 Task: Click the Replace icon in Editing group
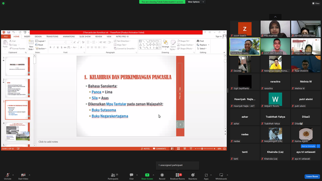coord(198,45)
